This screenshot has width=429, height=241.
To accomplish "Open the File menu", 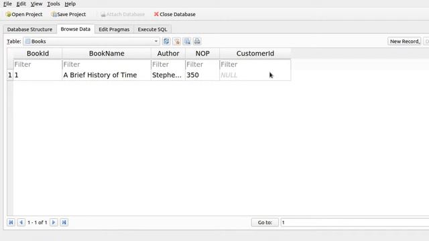I will coord(7,4).
